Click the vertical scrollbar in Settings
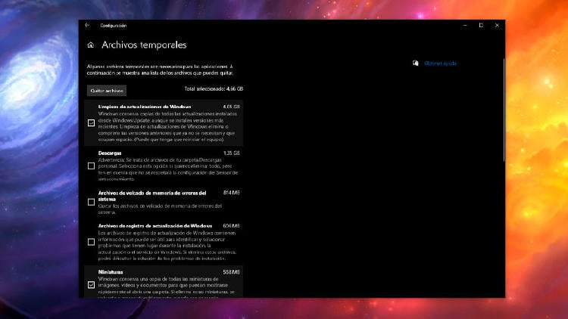 504,110
